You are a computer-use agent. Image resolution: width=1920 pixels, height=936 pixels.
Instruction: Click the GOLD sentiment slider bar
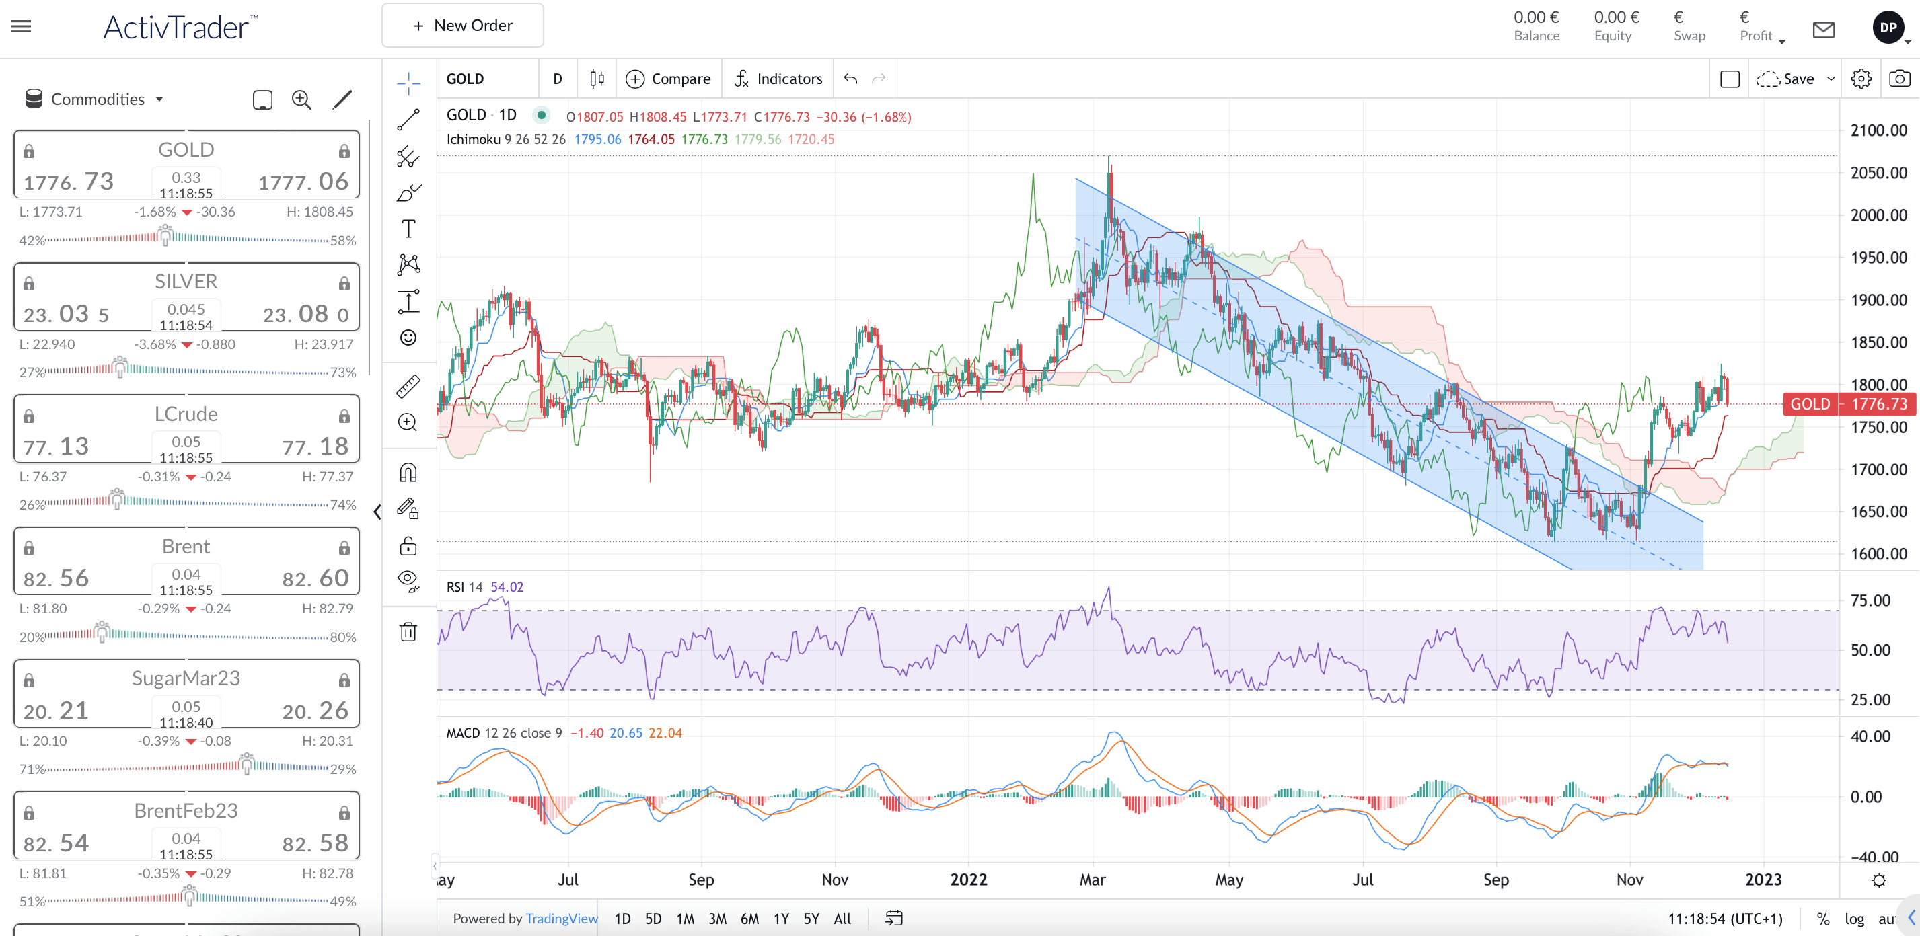click(x=186, y=239)
